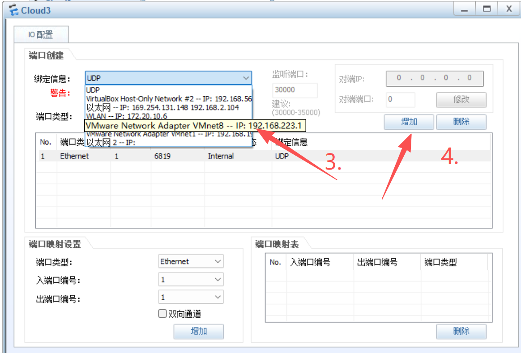Choose the WLAN 172.20.10.6 option
The height and width of the screenshot is (353, 521).
[168, 116]
